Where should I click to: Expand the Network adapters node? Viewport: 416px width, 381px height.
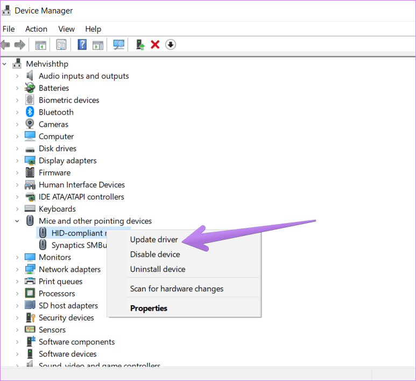[x=17, y=269]
